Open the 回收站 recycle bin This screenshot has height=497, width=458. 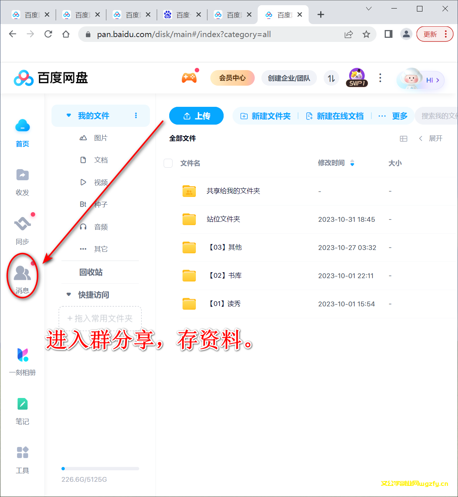[91, 272]
